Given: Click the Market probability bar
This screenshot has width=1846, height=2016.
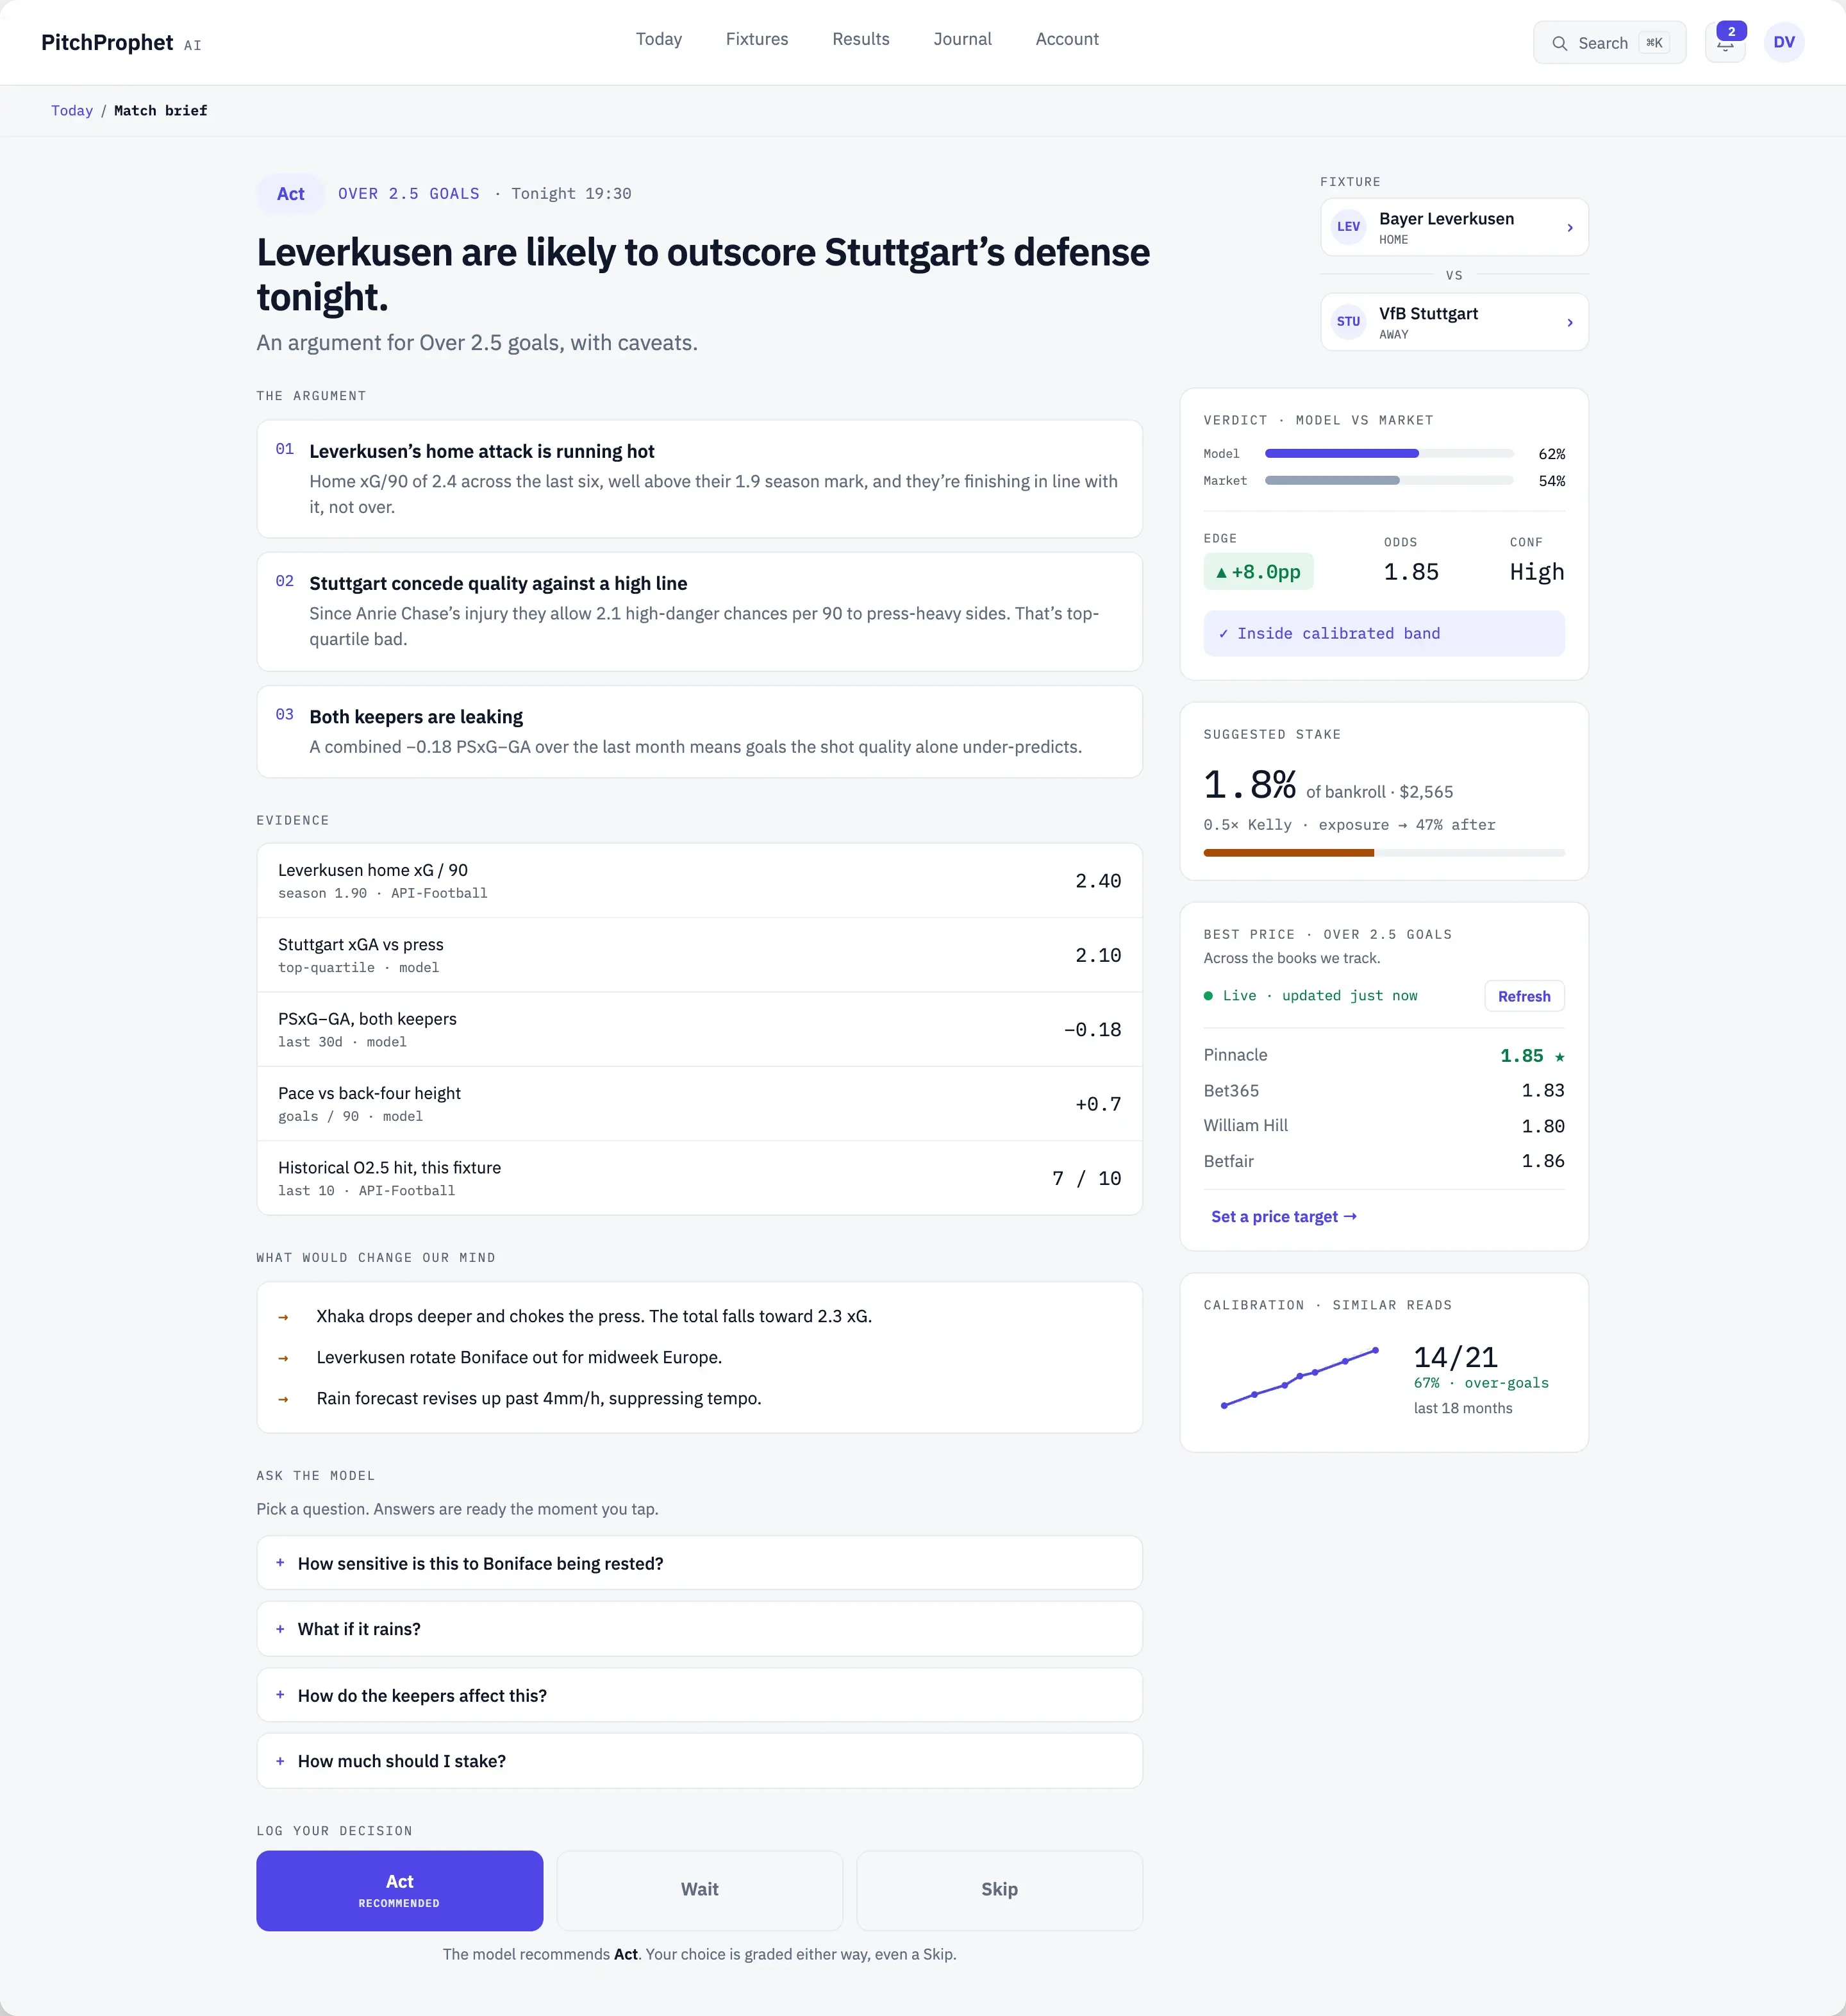Looking at the screenshot, I should pos(1389,481).
